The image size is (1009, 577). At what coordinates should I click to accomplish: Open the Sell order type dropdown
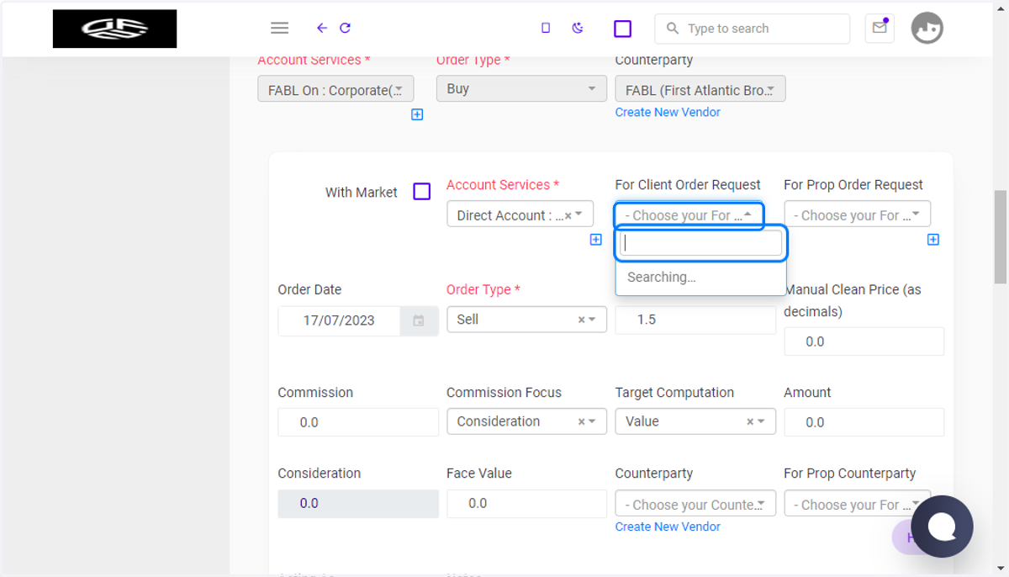click(x=526, y=320)
